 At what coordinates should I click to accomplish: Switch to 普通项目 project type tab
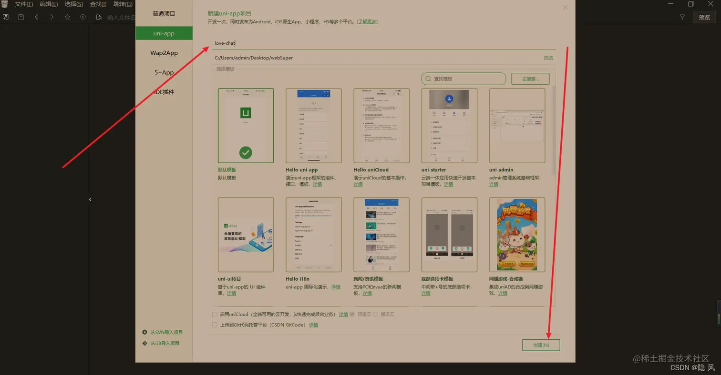click(164, 14)
